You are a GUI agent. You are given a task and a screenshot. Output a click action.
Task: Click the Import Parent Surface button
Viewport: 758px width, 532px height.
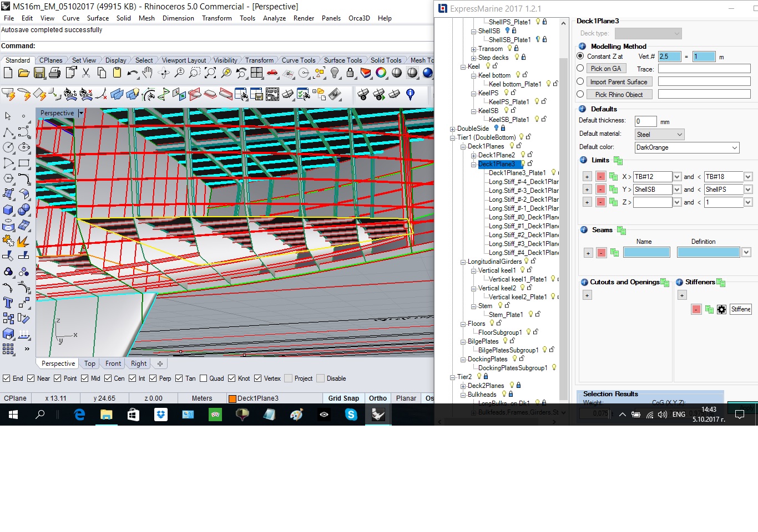tap(618, 81)
